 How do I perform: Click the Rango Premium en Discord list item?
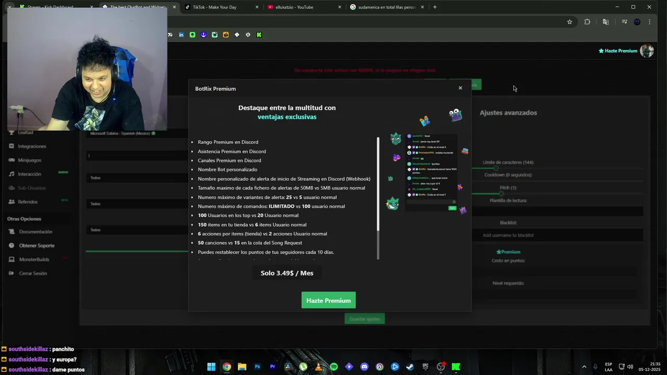228,142
